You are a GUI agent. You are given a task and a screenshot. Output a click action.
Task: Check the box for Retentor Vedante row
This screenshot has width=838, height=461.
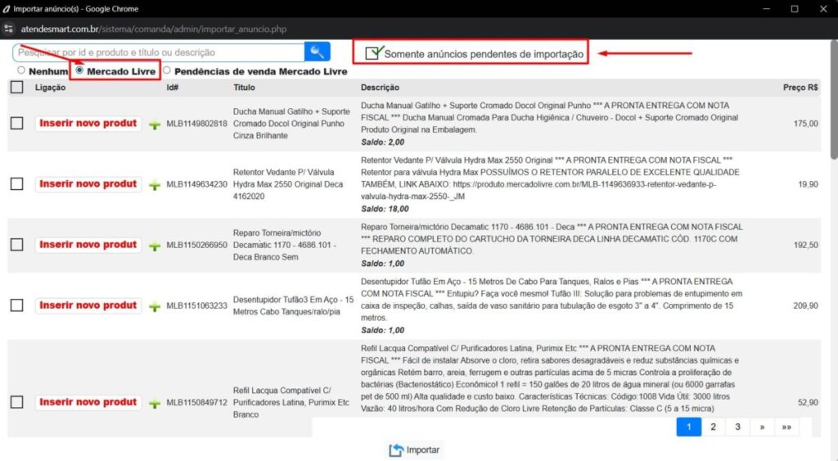coord(16,184)
